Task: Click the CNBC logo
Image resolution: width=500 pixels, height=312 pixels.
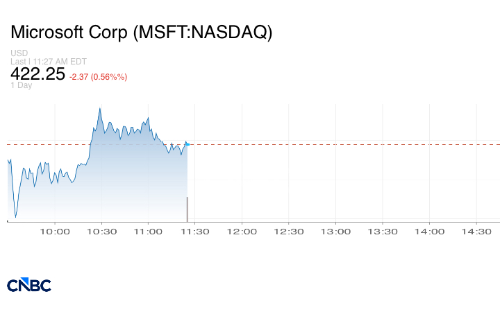Action: tap(28, 285)
